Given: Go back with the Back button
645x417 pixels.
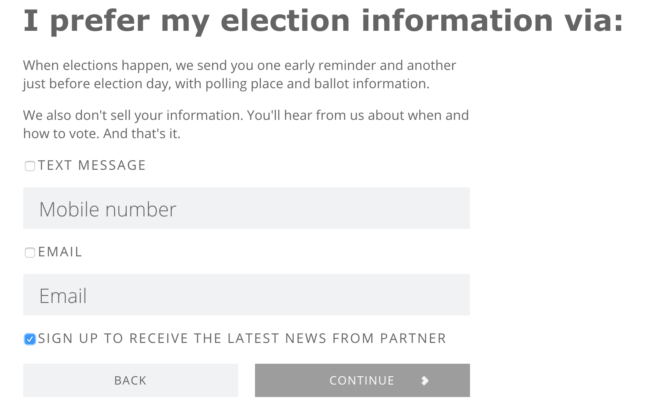Looking at the screenshot, I should click(x=131, y=380).
